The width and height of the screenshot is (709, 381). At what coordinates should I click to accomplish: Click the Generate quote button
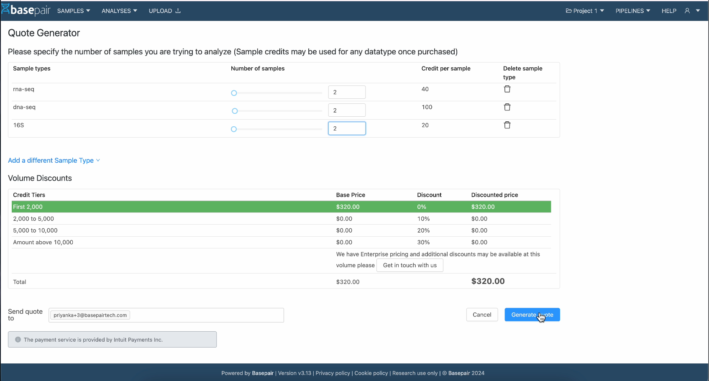pos(532,315)
